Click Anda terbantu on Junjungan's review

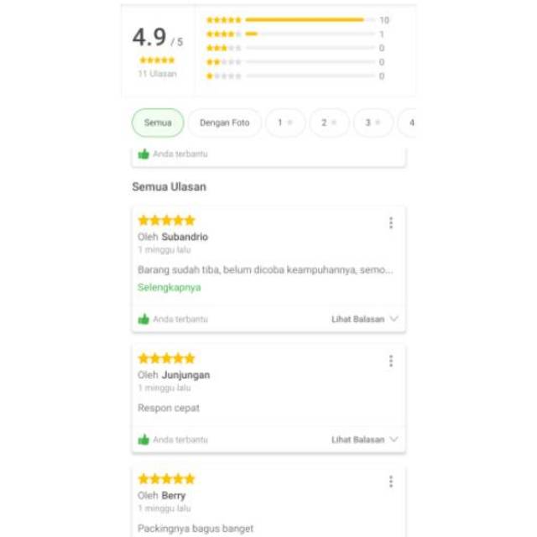(180, 440)
